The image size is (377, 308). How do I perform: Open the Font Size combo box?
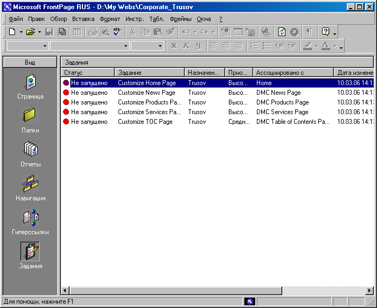pyautogui.click(x=148, y=46)
